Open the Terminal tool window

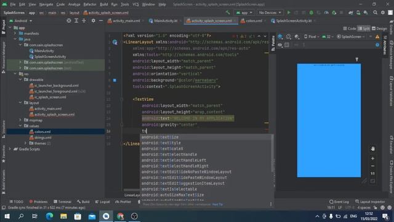63,202
